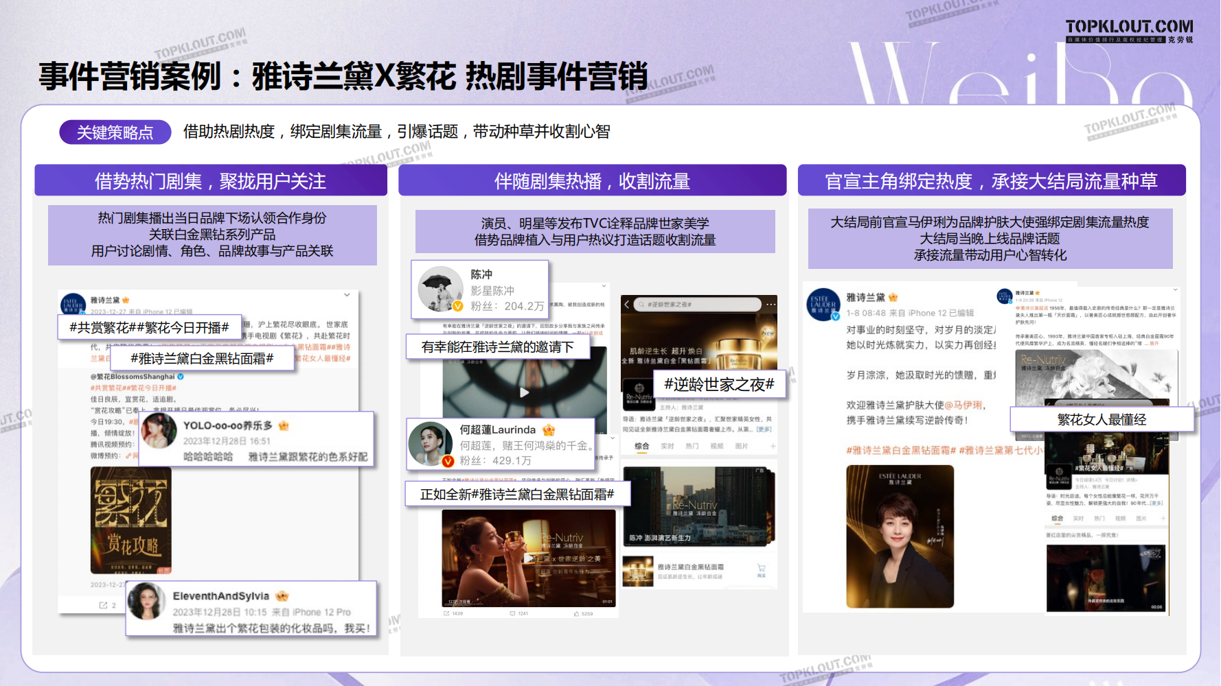Click the comment icon showing 1241
Viewport: 1221px width, 686px height.
tap(513, 613)
